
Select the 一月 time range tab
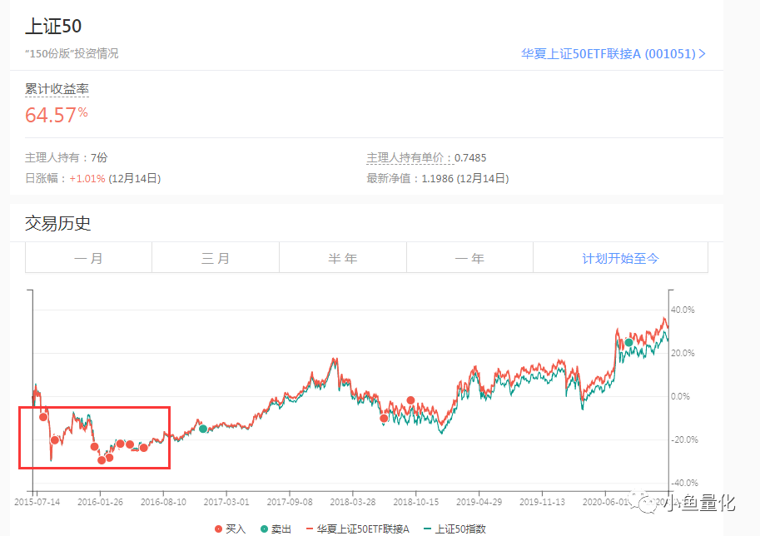(89, 258)
